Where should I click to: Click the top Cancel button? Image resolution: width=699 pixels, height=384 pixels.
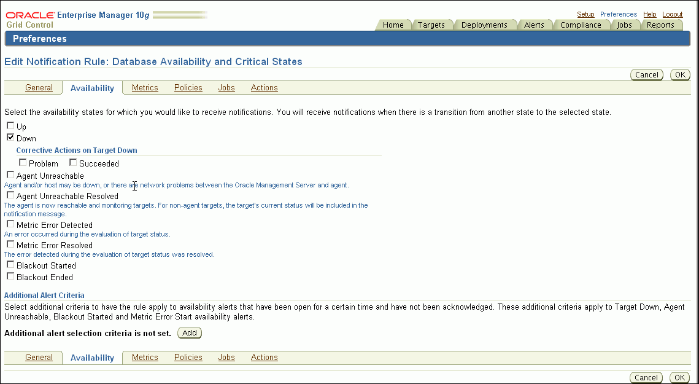pos(646,74)
